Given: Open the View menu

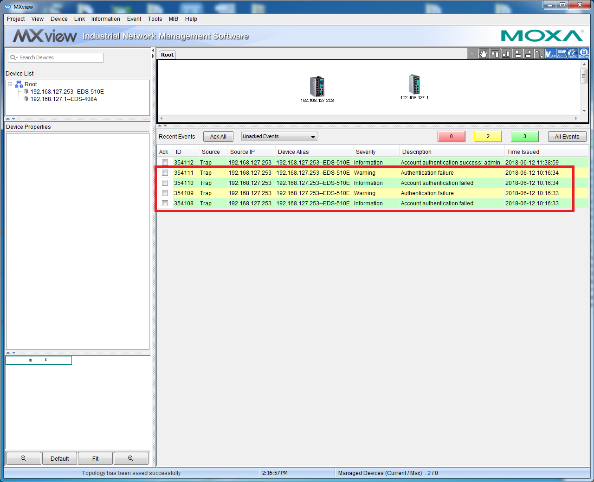Looking at the screenshot, I should click(x=38, y=19).
